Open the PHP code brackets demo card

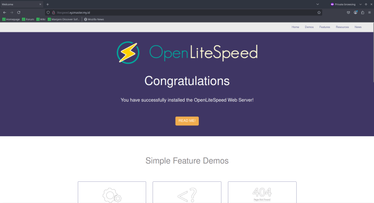pyautogui.click(x=187, y=192)
